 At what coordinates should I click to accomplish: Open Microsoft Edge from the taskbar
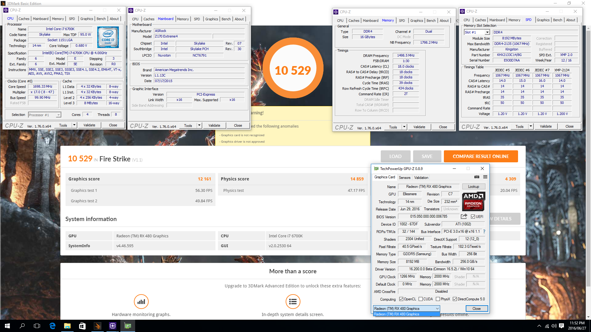pyautogui.click(x=52, y=326)
